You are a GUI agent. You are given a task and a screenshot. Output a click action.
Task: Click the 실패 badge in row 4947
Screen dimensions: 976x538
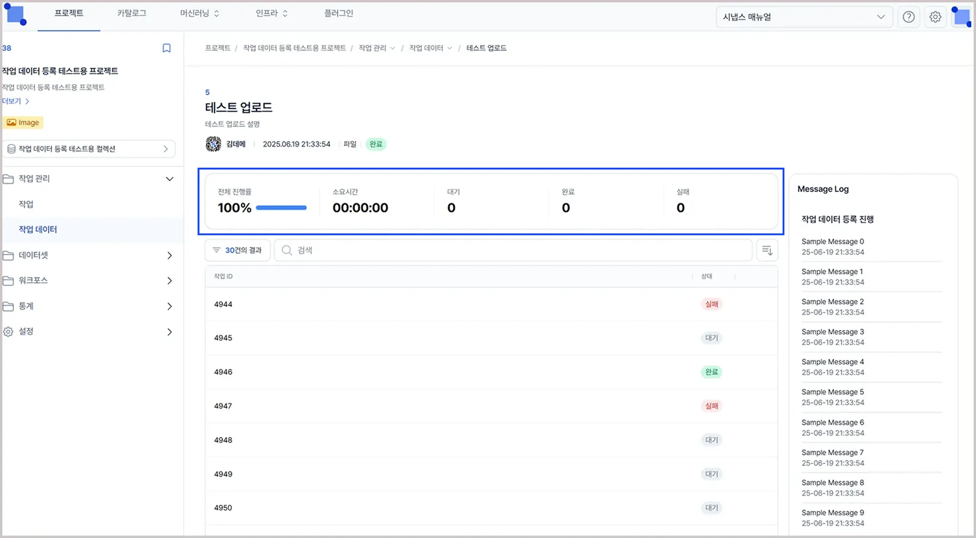click(712, 406)
